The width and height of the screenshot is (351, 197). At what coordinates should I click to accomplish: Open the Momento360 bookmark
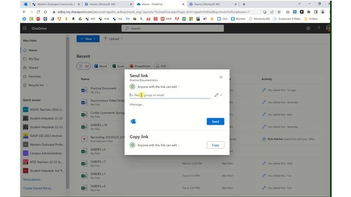[259, 19]
